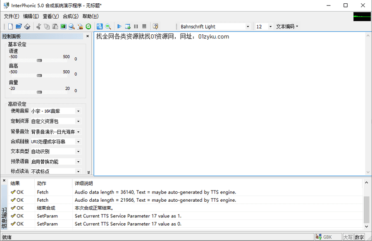Expand the font size 12 dropdown
Image resolution: width=372 pixels, height=241 pixels.
270,26
